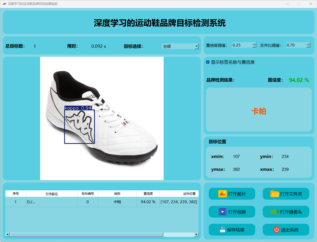Click the ymax value 382
The image size is (317, 242).
pyautogui.click(x=236, y=169)
